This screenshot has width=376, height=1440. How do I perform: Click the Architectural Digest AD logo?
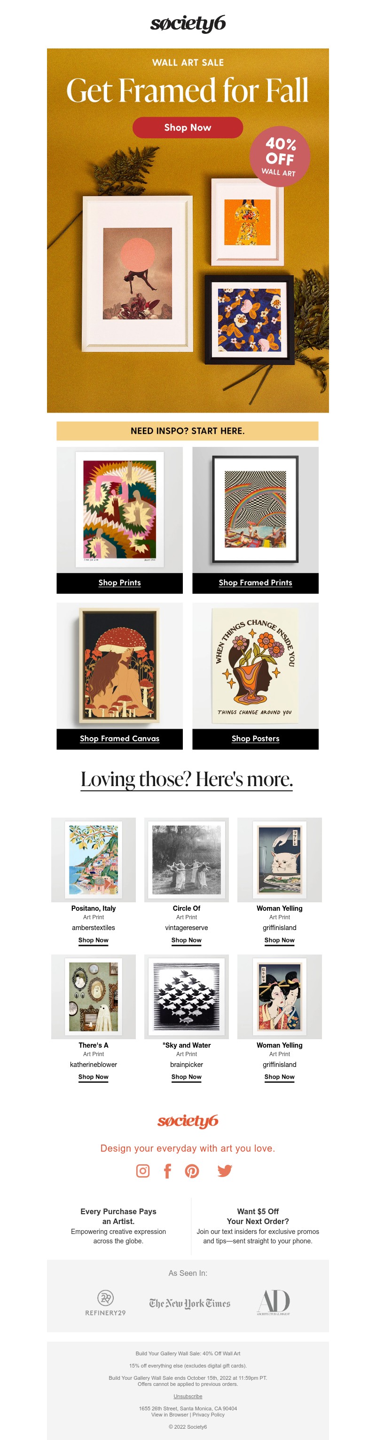pyautogui.click(x=273, y=1302)
